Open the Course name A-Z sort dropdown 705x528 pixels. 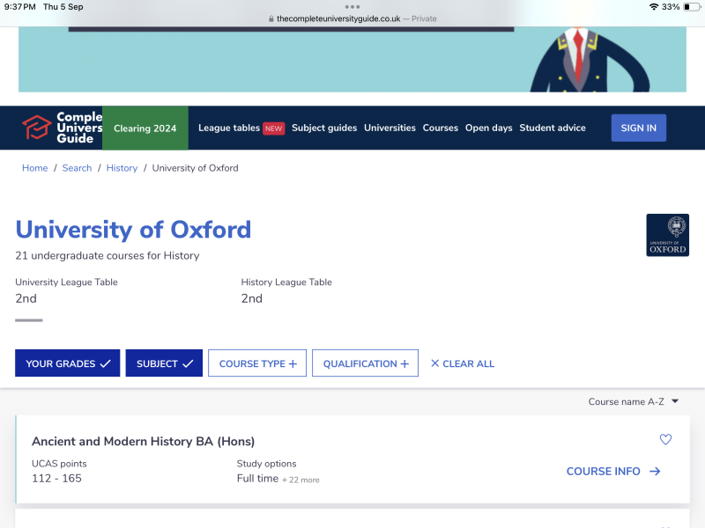633,401
